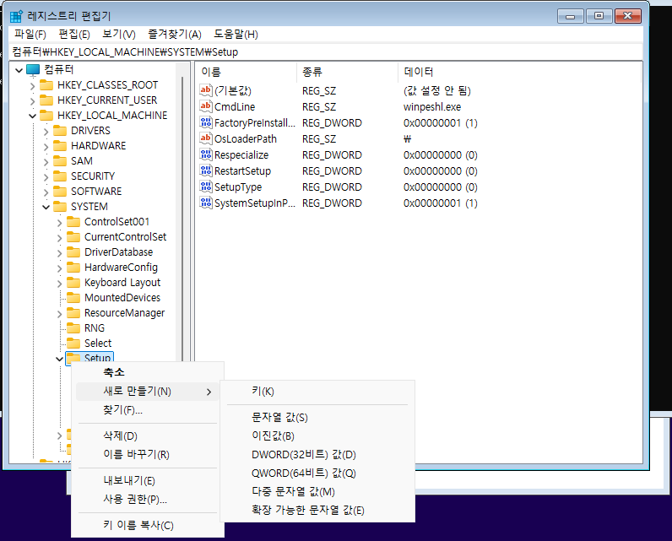
Task: Expand the CurrentControlSet key arrow
Action: [x=59, y=238]
